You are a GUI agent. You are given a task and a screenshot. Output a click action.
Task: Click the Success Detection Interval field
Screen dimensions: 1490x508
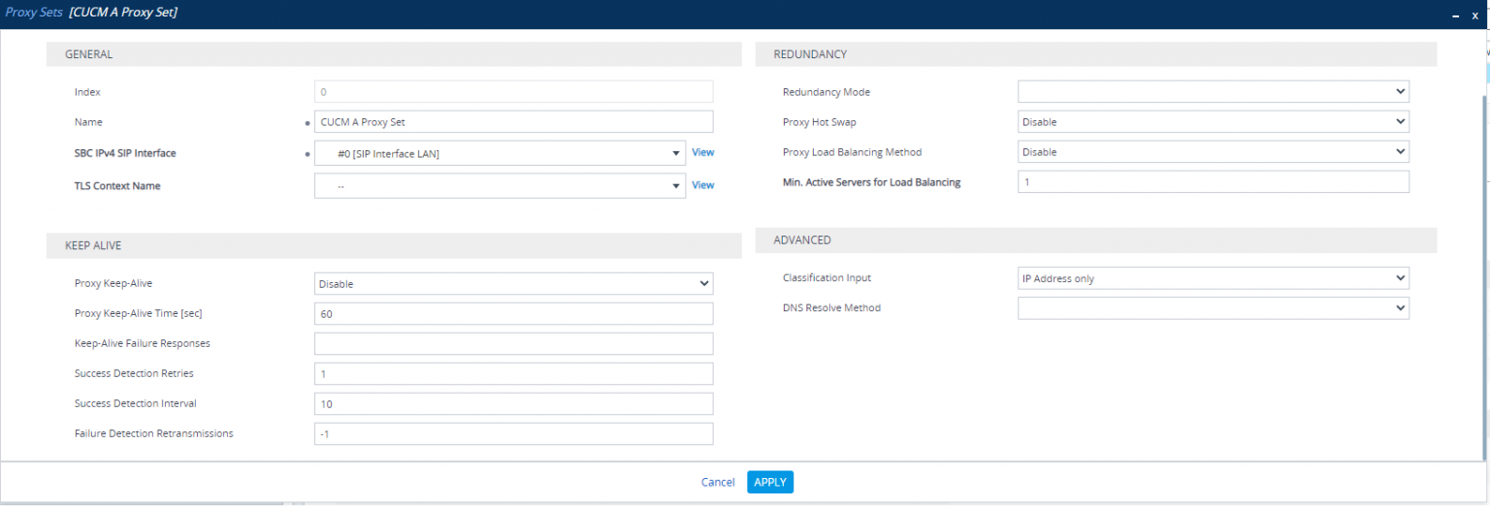click(x=513, y=404)
